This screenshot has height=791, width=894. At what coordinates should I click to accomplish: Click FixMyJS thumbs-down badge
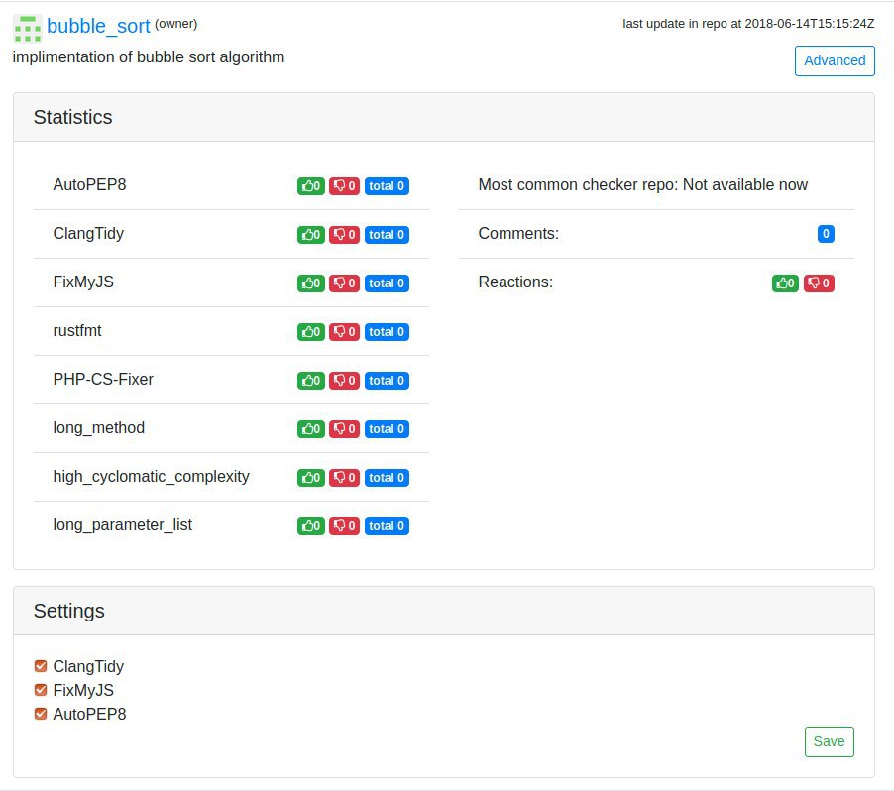pos(344,282)
